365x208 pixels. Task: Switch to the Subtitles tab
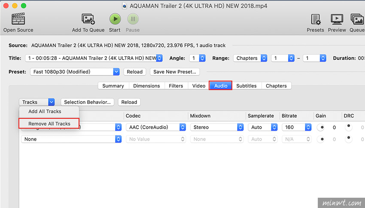[x=246, y=86]
